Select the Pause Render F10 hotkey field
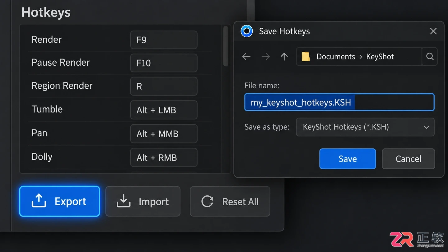Viewport: 448px width, 252px height. point(164,63)
